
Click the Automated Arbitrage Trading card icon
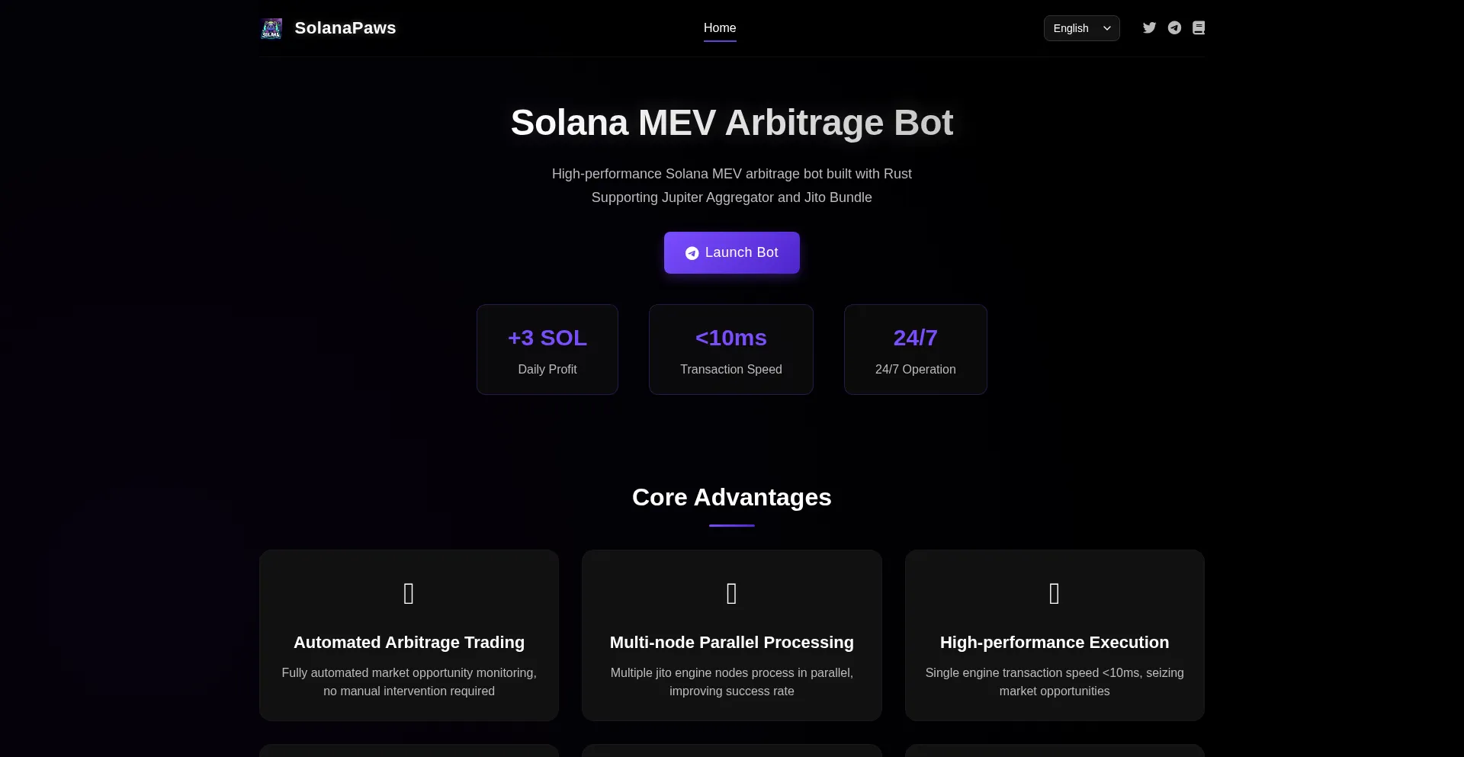[x=409, y=593]
